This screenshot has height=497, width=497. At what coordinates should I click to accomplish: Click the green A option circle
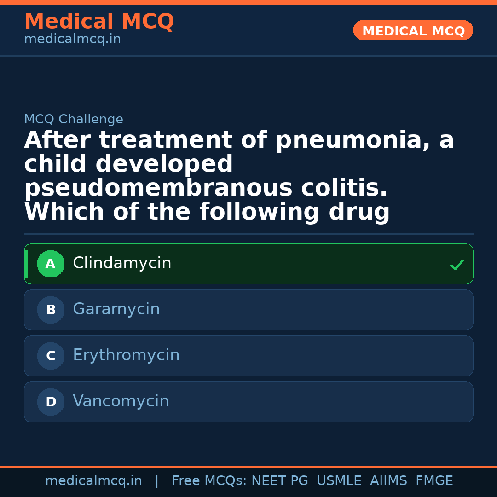[51, 264]
